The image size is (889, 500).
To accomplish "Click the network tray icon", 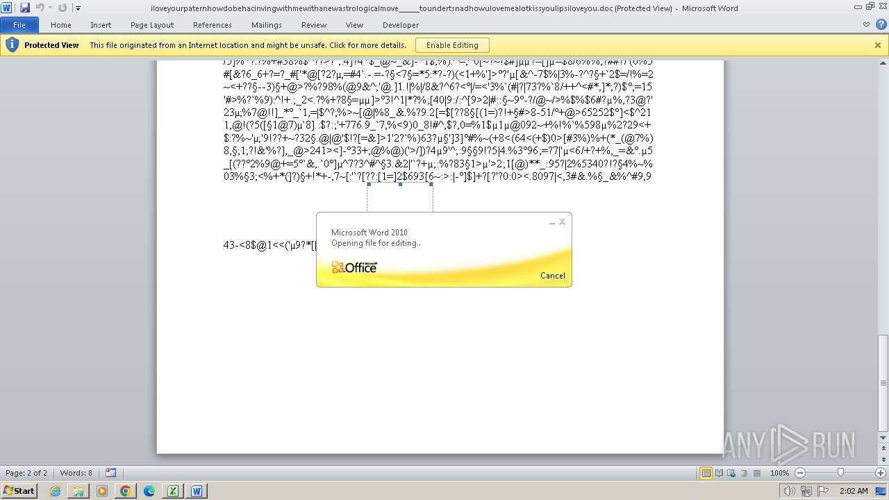I will (x=806, y=491).
